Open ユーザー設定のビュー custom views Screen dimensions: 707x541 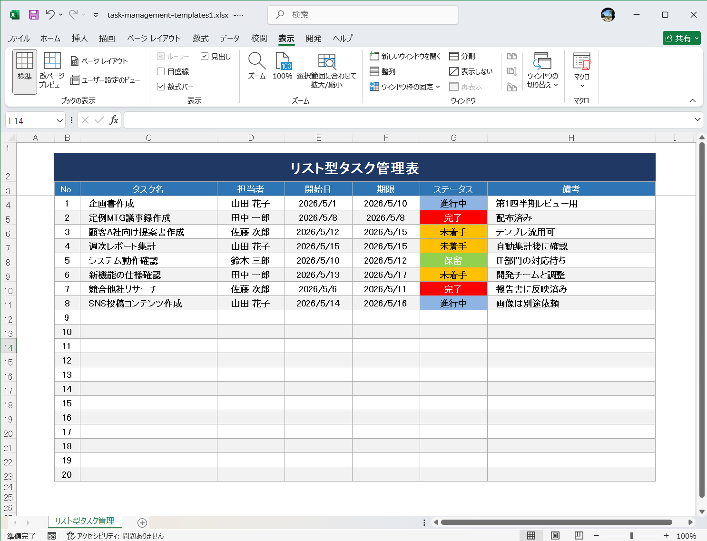[x=105, y=80]
